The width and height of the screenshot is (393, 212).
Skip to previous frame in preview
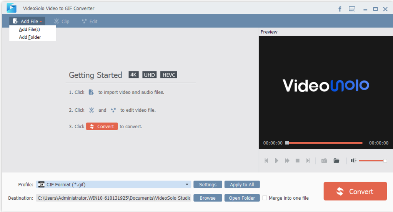click(266, 161)
